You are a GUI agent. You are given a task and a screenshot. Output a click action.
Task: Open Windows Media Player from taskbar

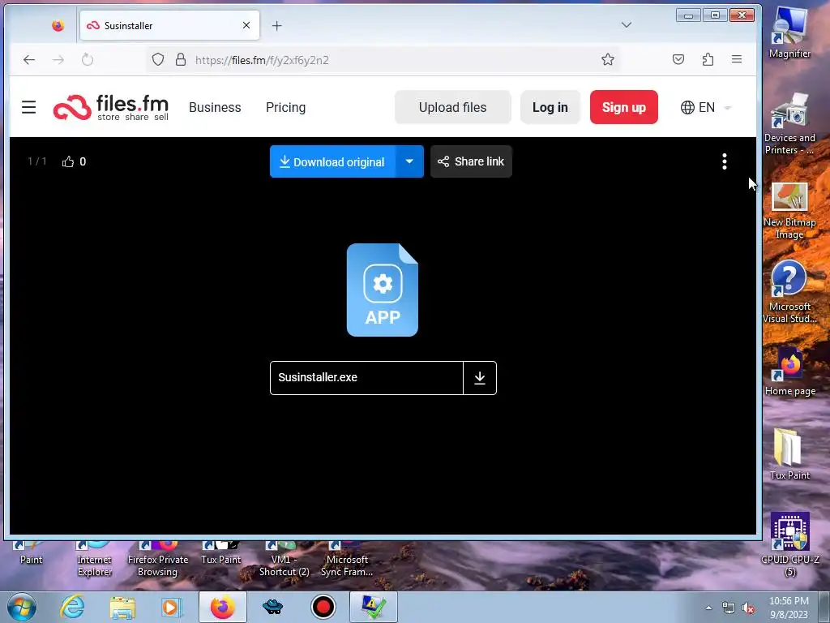point(171,607)
